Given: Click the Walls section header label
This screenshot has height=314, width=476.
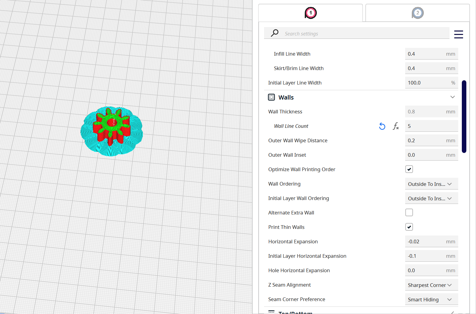Looking at the screenshot, I should (286, 97).
